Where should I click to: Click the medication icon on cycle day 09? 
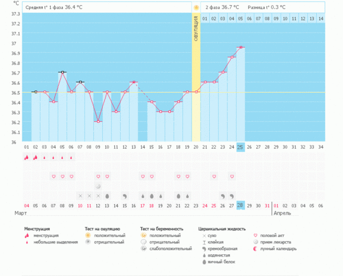click(x=98, y=186)
